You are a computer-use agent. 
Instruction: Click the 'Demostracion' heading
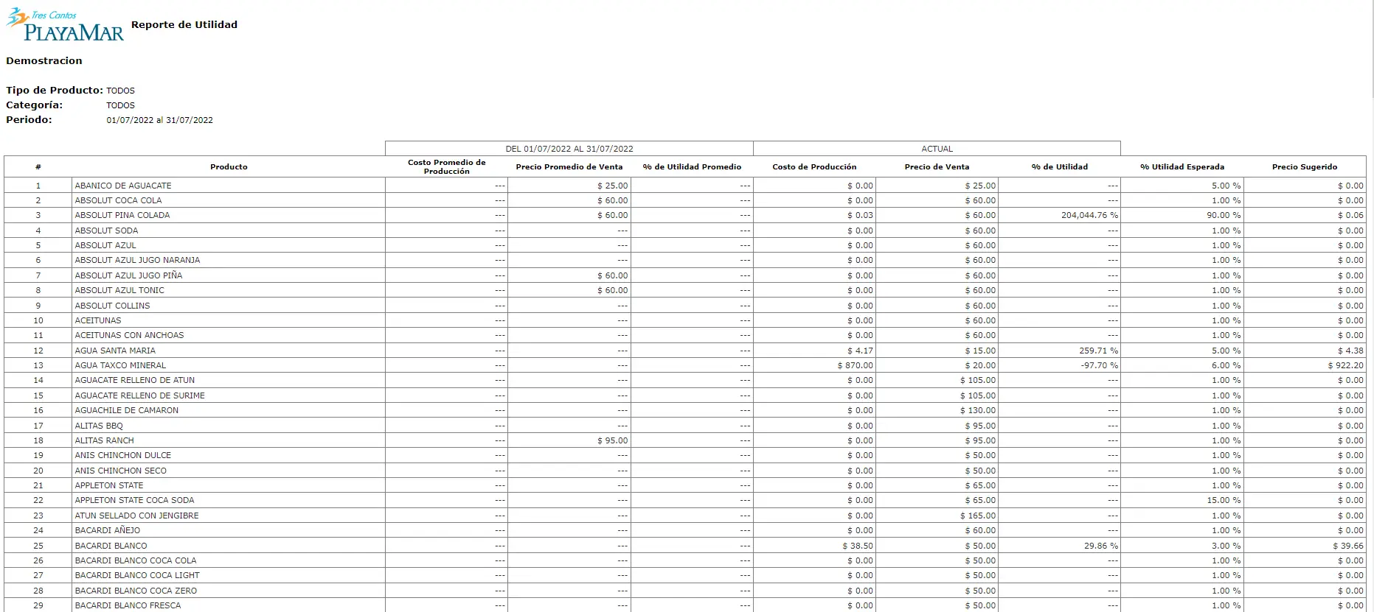(44, 61)
